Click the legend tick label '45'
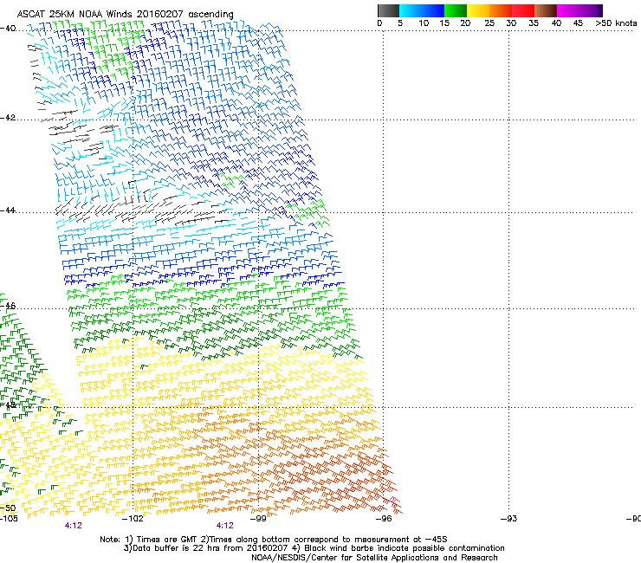641x563 pixels. click(x=578, y=23)
